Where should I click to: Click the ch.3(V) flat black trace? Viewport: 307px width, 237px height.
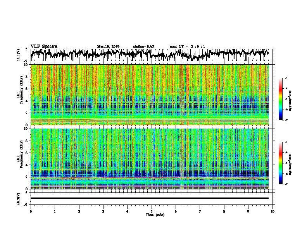149,198
